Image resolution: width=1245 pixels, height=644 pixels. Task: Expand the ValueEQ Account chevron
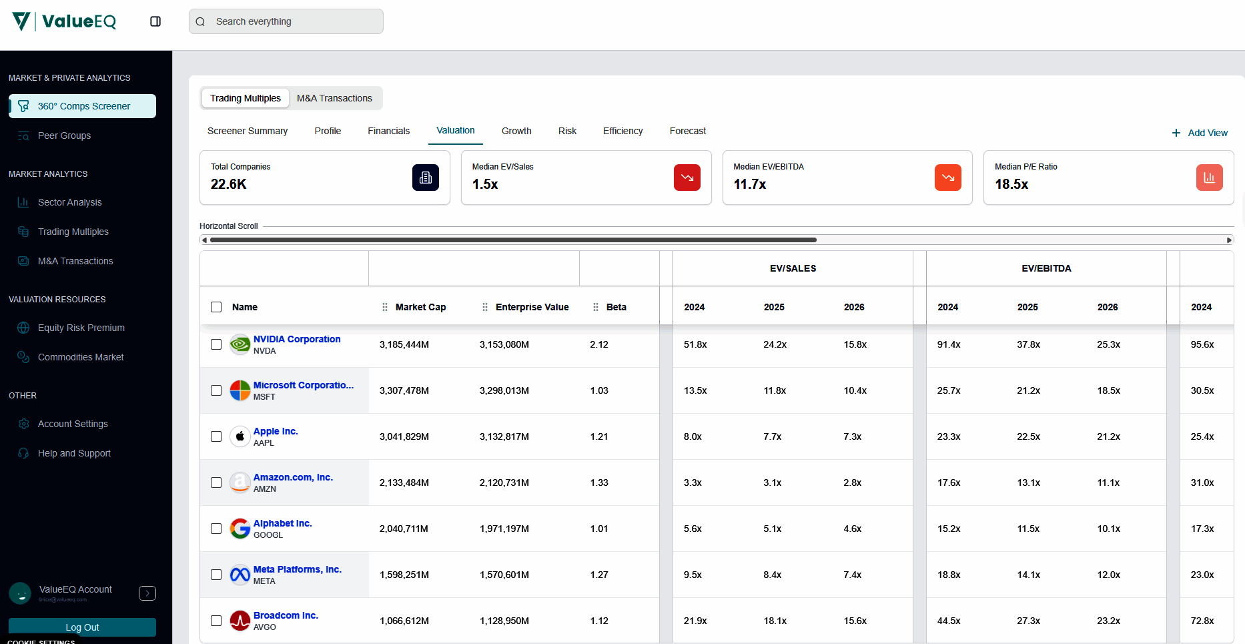(147, 593)
